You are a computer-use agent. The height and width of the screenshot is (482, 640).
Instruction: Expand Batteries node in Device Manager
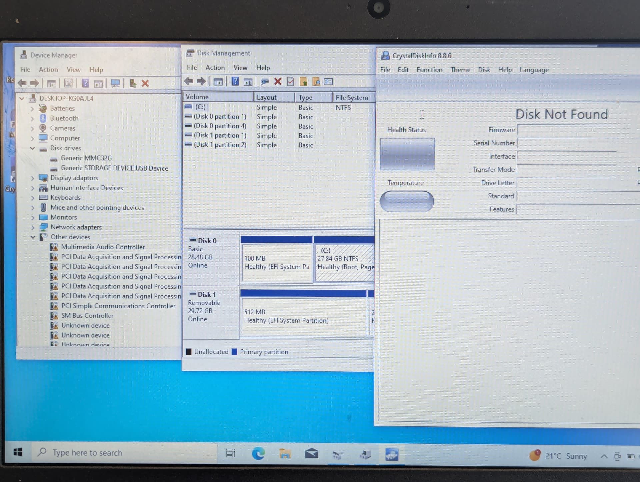pyautogui.click(x=32, y=109)
